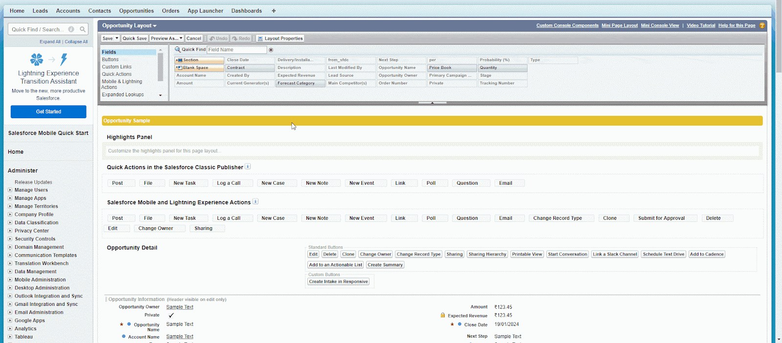Click the blue flower Classic icon
Image resolution: width=782 pixels, height=343 pixels.
[37, 60]
